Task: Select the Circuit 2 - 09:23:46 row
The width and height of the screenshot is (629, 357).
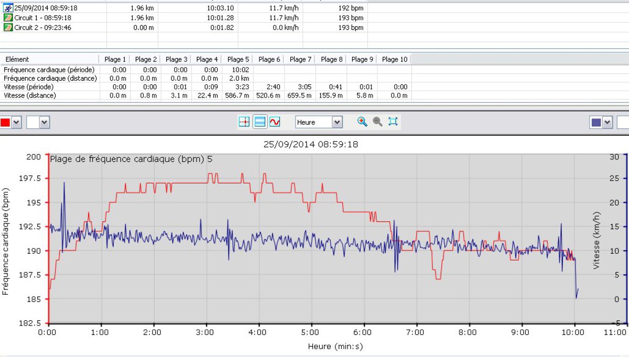Action: pyautogui.click(x=183, y=27)
